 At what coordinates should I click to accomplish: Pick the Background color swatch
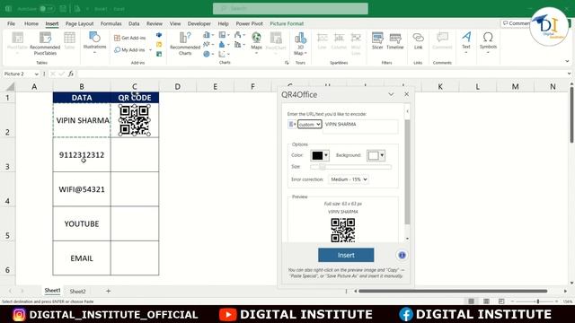pyautogui.click(x=376, y=155)
